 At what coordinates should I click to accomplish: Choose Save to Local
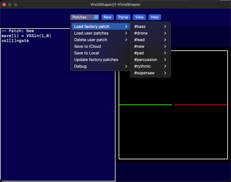pos(87,53)
